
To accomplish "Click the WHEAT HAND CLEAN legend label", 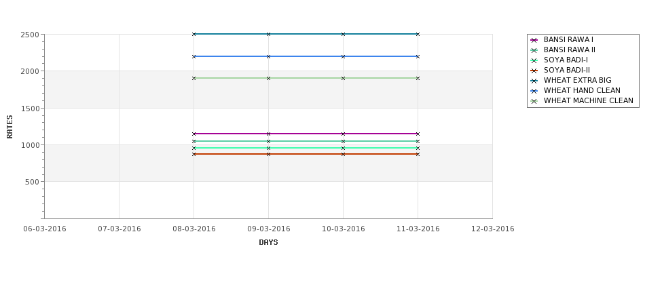I will [x=582, y=91].
